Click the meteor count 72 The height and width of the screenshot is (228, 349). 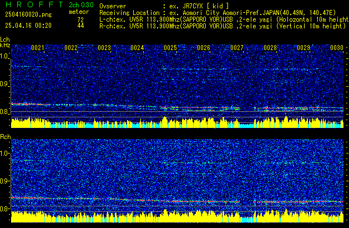point(80,19)
